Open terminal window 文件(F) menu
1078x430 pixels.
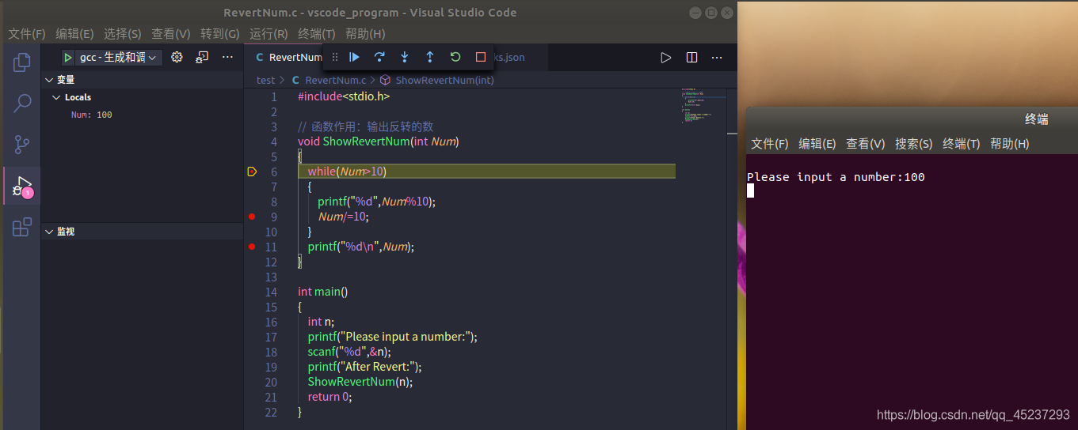point(770,144)
